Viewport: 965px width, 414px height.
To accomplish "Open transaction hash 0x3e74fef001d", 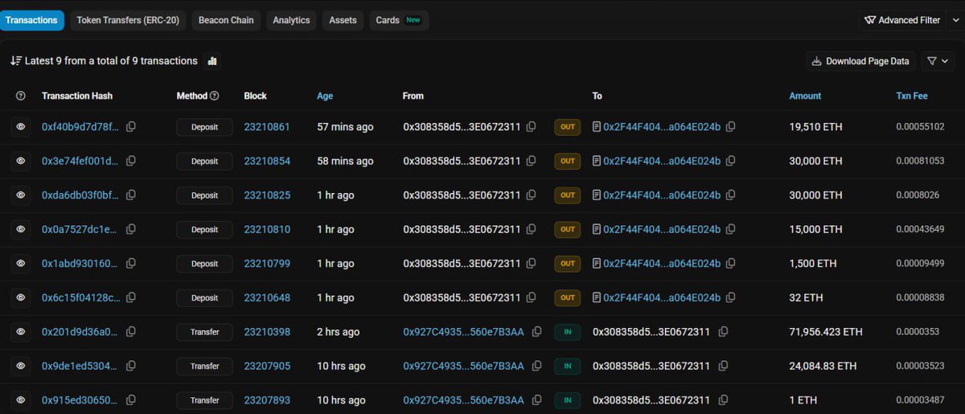I will click(80, 161).
